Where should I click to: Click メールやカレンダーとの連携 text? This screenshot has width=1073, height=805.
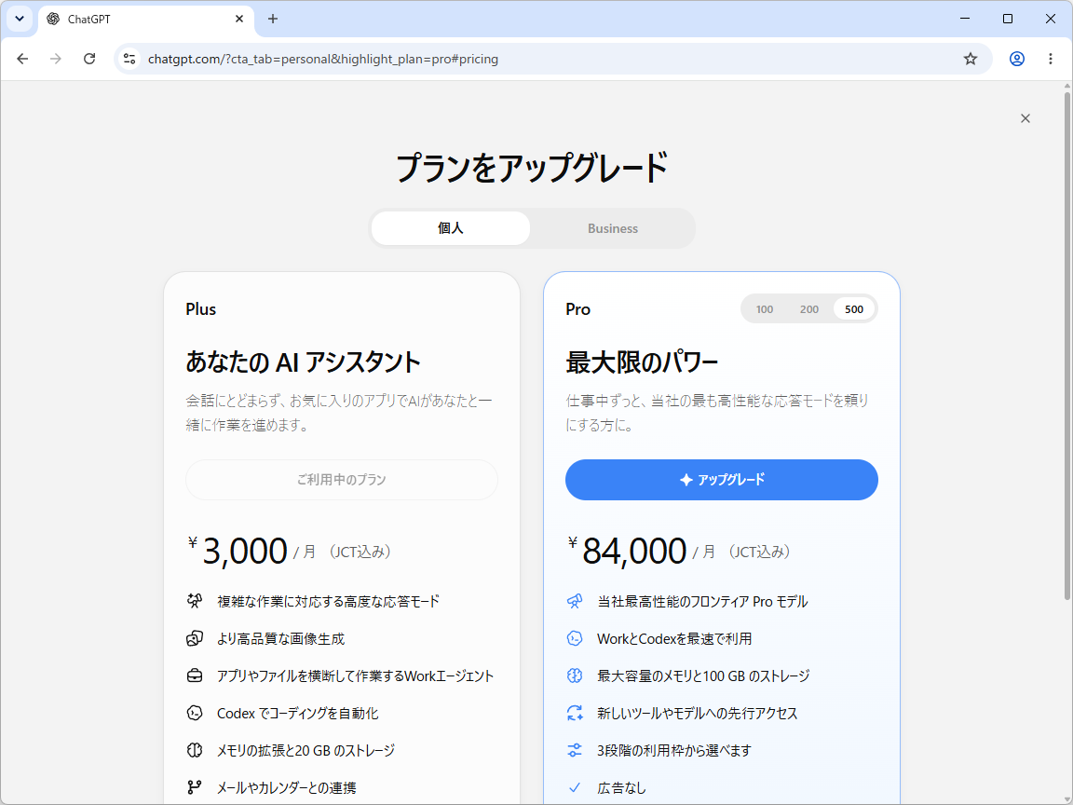[x=286, y=788]
